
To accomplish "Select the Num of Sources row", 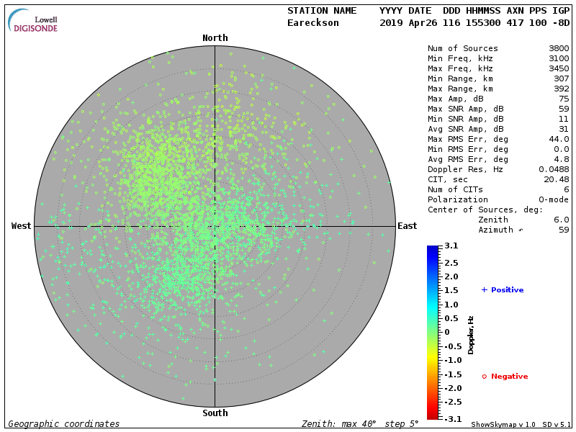I will (x=498, y=48).
